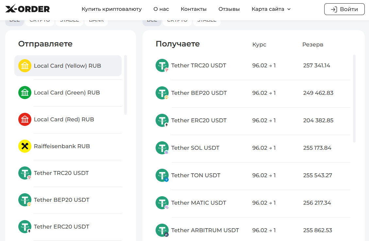Screen dimensions: 369x241
Task: Click Tether TRC20 icon in receive list
Action: pos(162,65)
